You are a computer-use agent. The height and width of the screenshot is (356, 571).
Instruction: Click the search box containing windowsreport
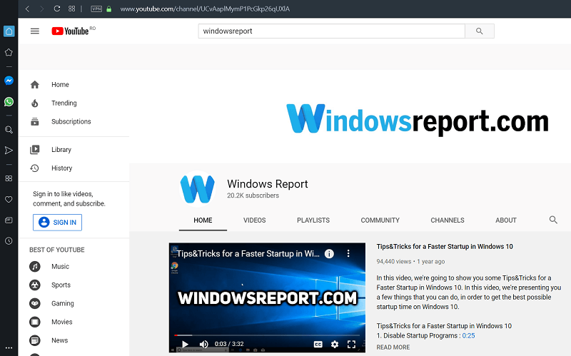pos(331,31)
